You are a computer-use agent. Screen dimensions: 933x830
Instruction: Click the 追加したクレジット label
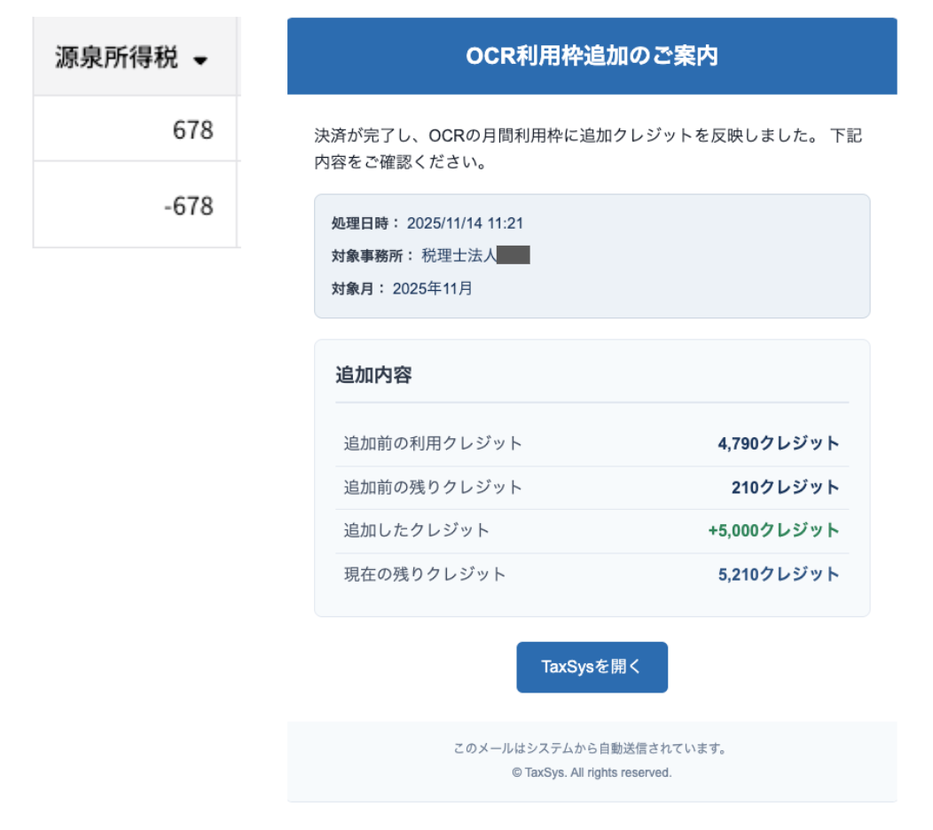pyautogui.click(x=417, y=530)
